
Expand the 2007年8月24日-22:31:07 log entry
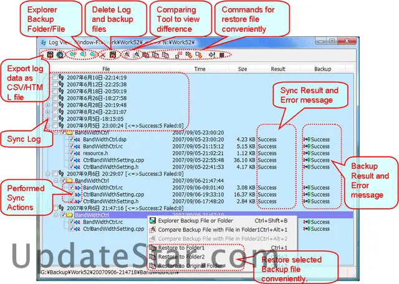click(x=48, y=112)
